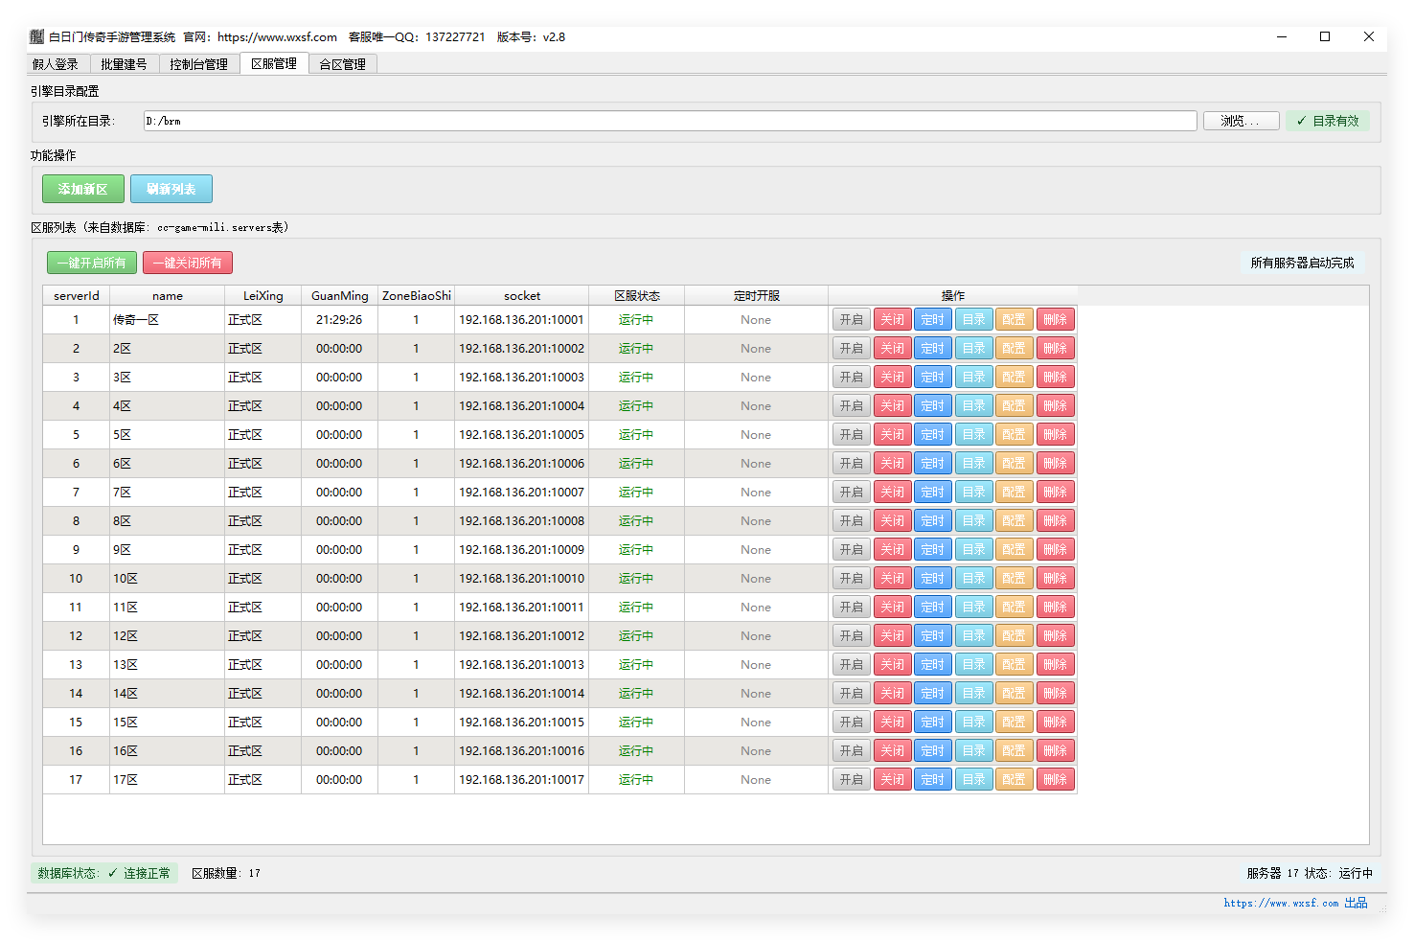Screen dimensions: 1414x941
Task: Delete server 17区 with the 删除 button
Action: [1055, 780]
